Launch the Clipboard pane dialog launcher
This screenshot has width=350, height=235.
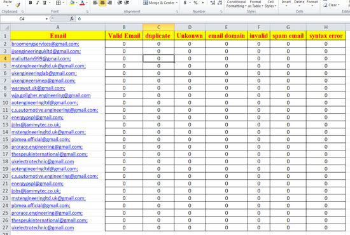click(x=22, y=11)
